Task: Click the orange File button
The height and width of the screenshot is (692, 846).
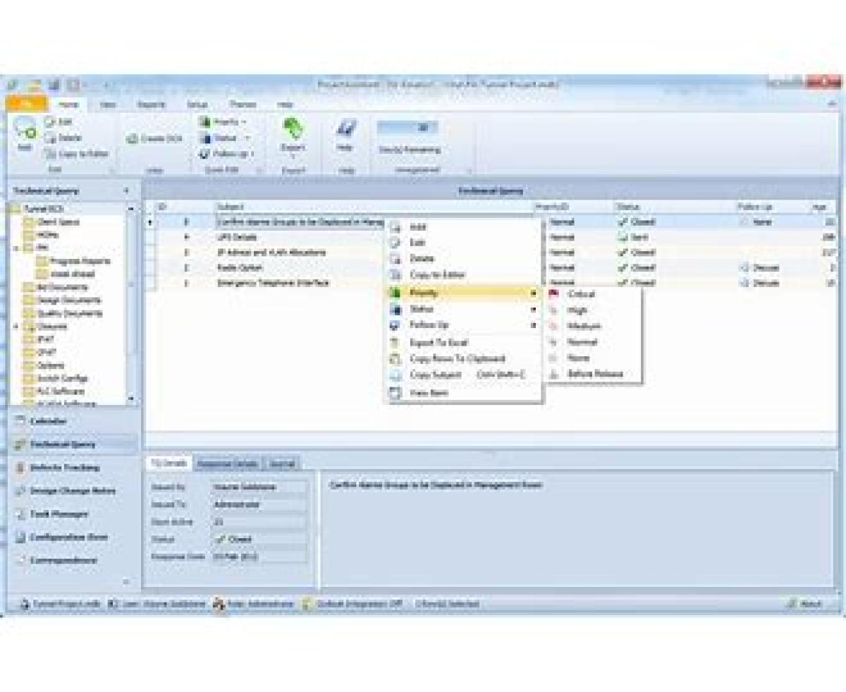Action: (x=26, y=104)
